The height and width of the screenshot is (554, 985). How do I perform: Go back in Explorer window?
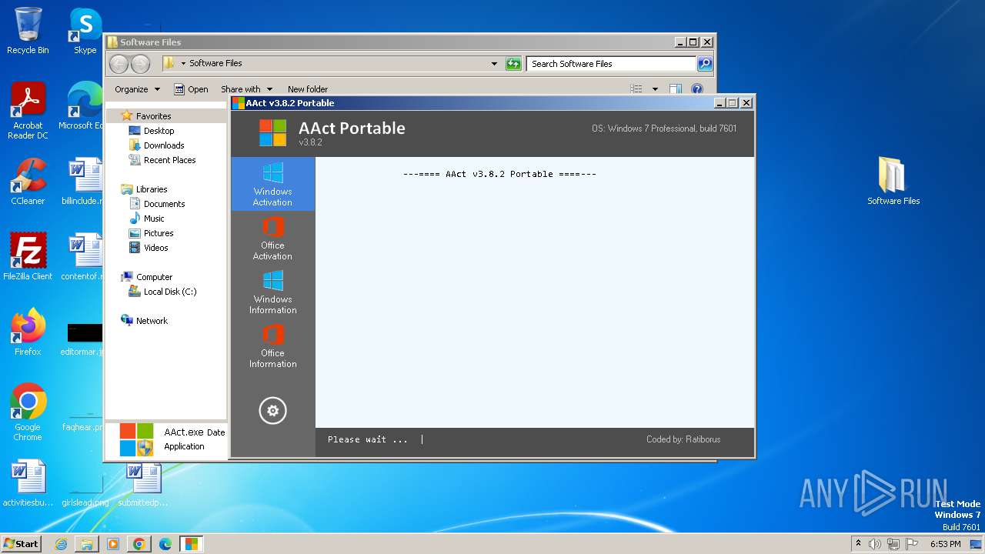tap(119, 64)
